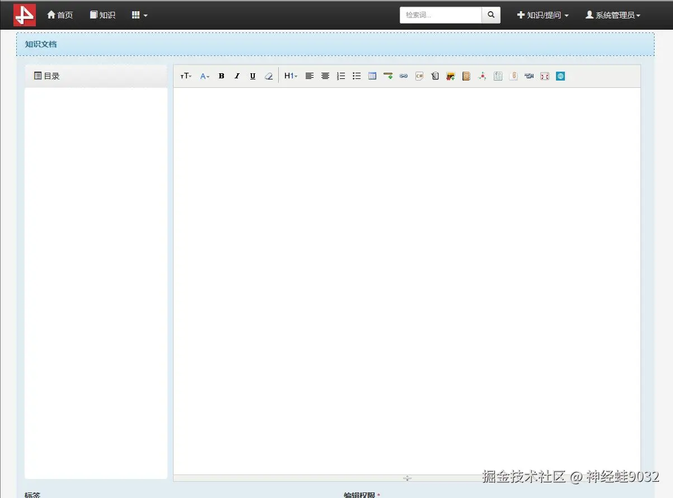Focus the 检索词 search field
Image resolution: width=673 pixels, height=498 pixels.
[x=441, y=15]
